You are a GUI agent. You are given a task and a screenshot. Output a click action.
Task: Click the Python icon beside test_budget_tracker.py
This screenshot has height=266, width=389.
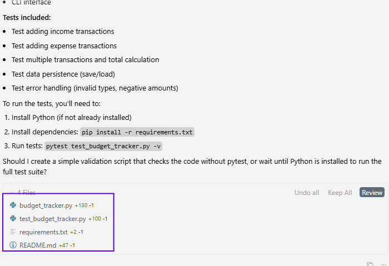pyautogui.click(x=13, y=219)
